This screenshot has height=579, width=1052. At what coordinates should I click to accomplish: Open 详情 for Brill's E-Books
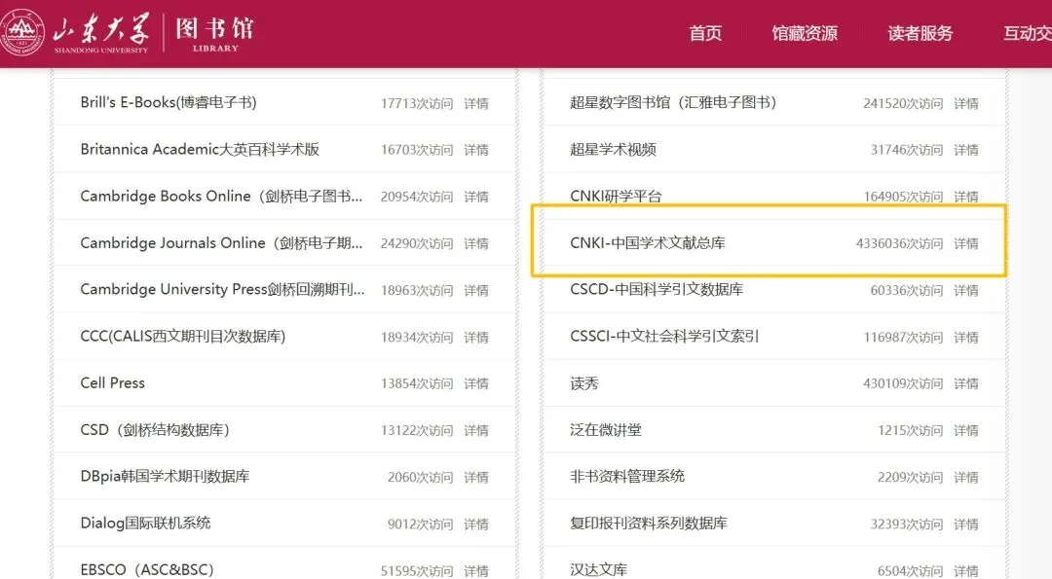click(476, 103)
